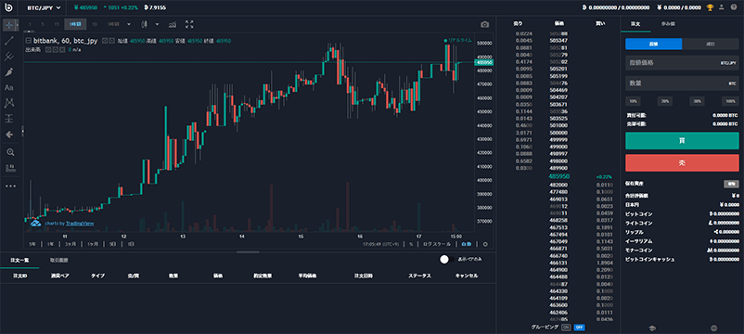
Task: Select the blue limit order type
Action: click(653, 45)
